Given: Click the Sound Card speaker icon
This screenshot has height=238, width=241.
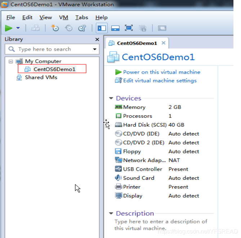Looking at the screenshot, I should [x=118, y=178].
